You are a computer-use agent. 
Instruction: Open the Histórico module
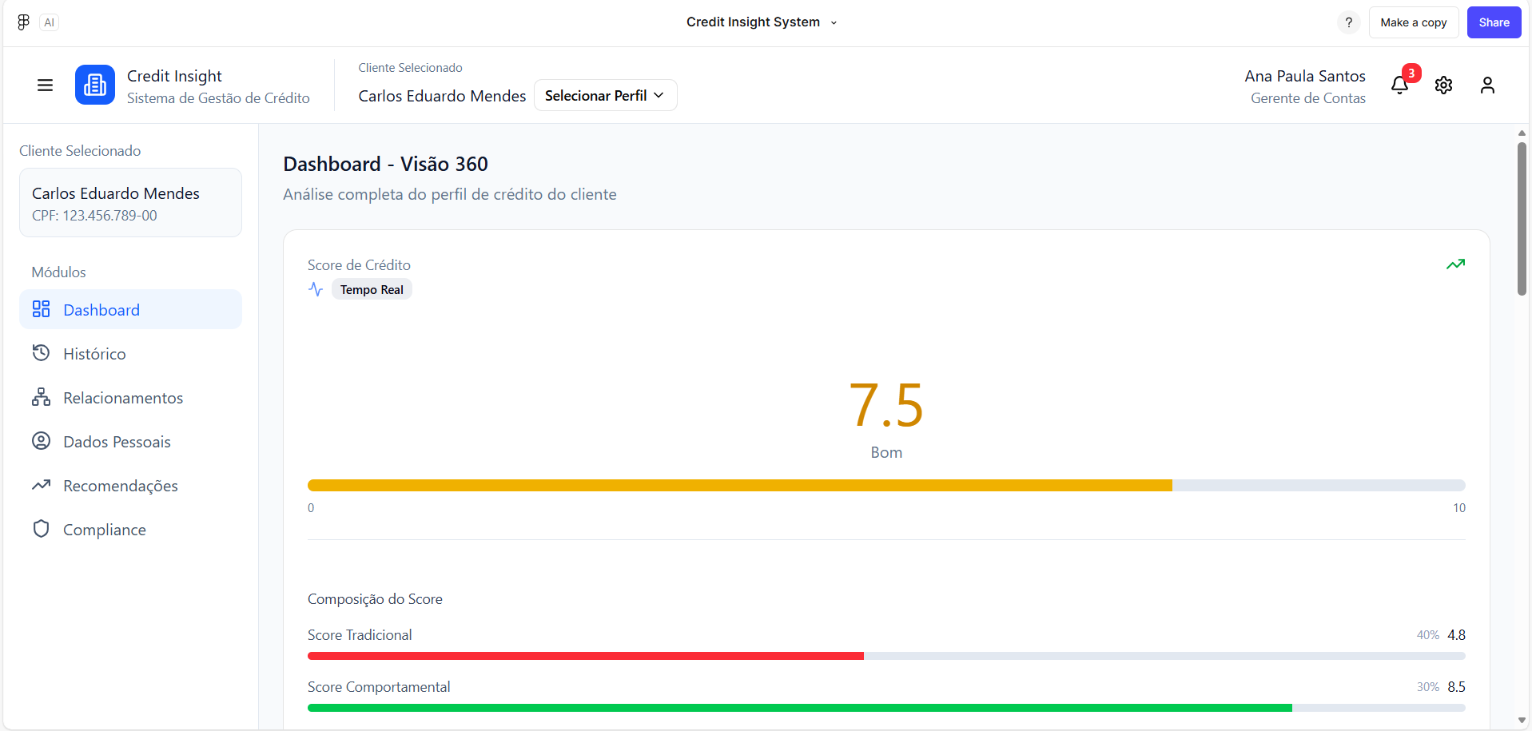(130, 354)
